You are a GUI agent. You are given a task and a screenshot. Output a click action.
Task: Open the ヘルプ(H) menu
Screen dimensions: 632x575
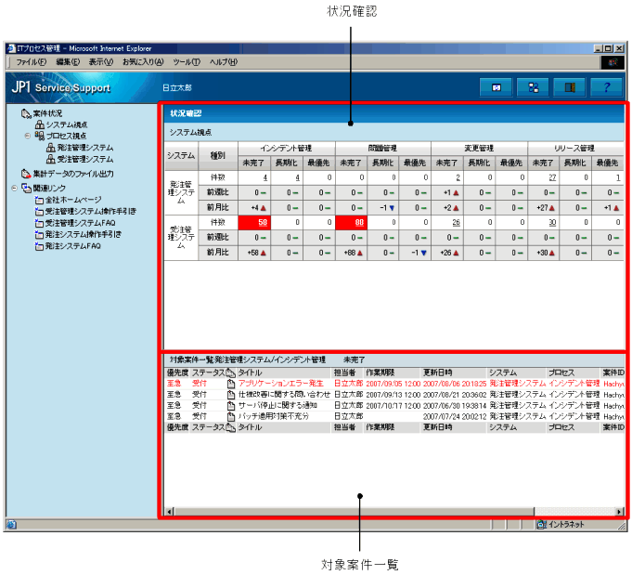coord(224,62)
